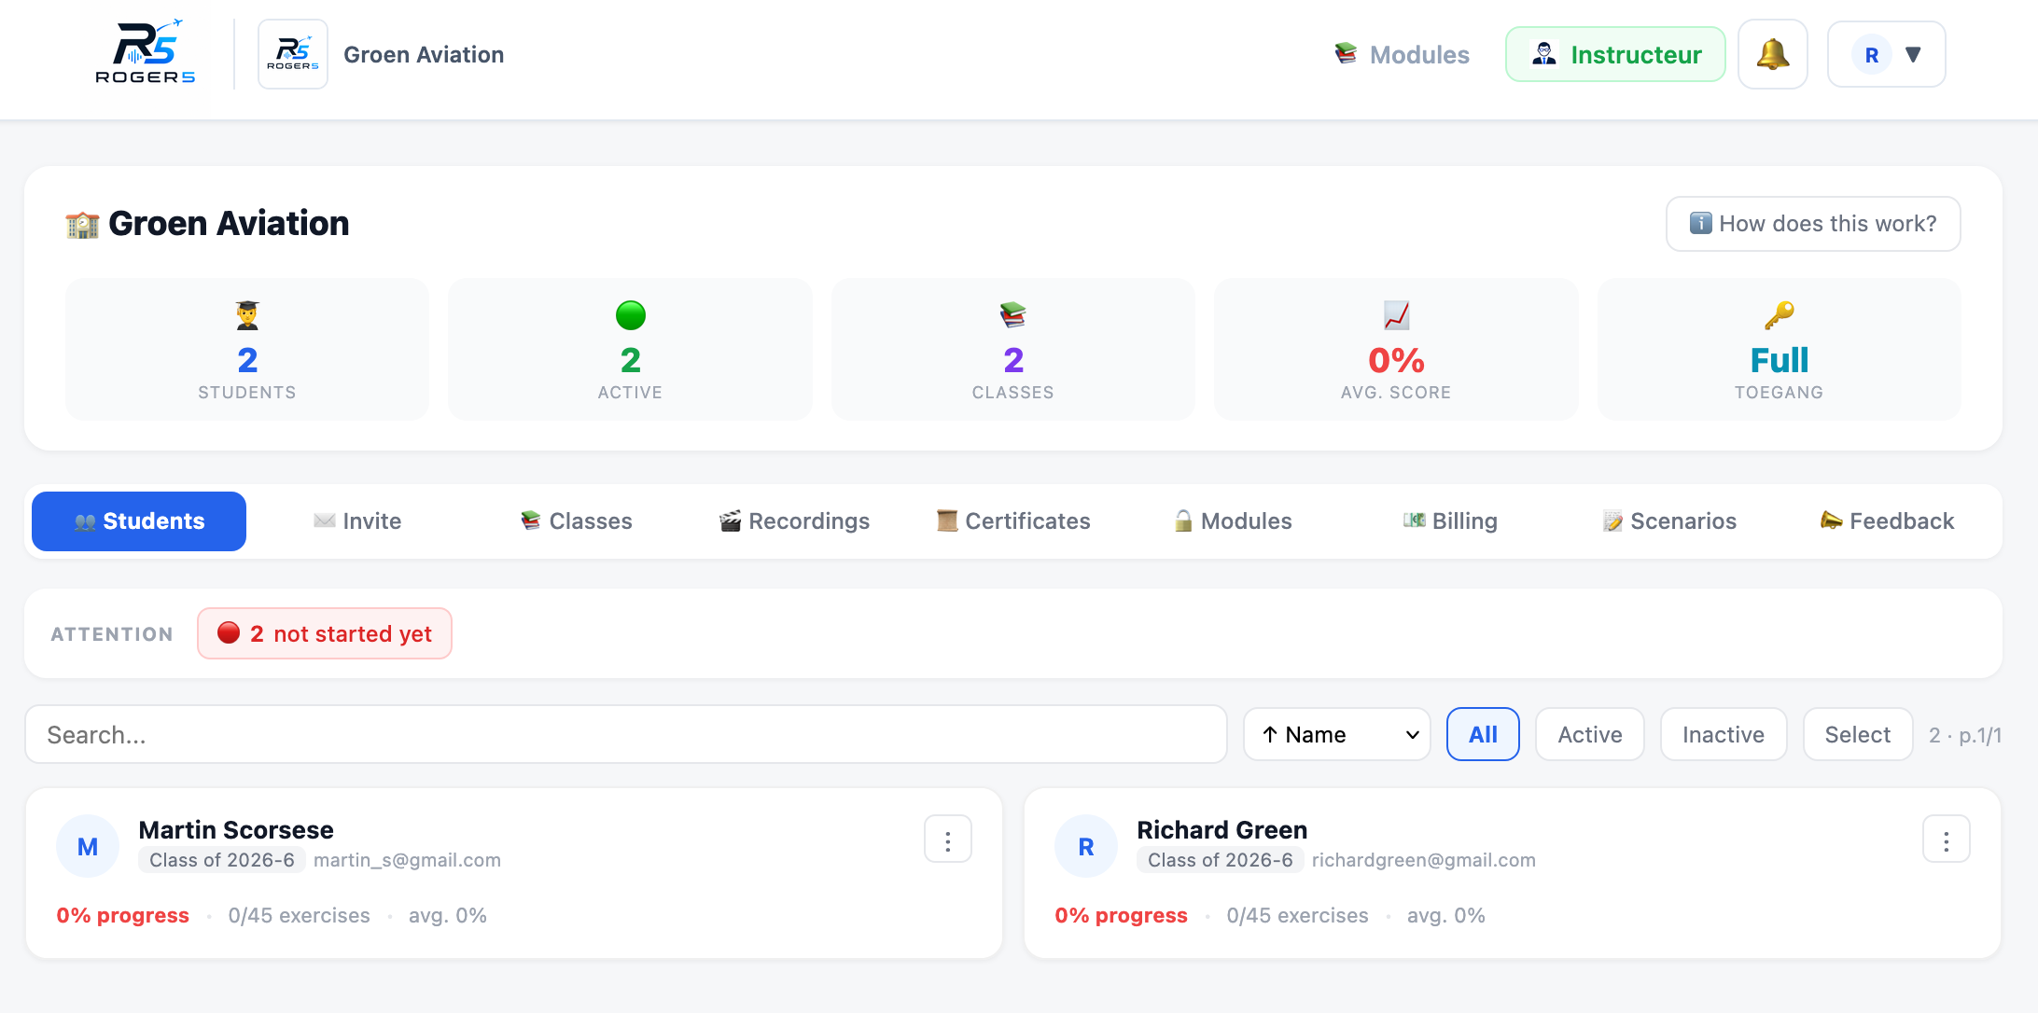Click the '2 · p.1/1' pagination text
The width and height of the screenshot is (2038, 1013).
click(1965, 736)
